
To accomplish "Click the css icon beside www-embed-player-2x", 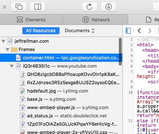I will pos(23,132).
